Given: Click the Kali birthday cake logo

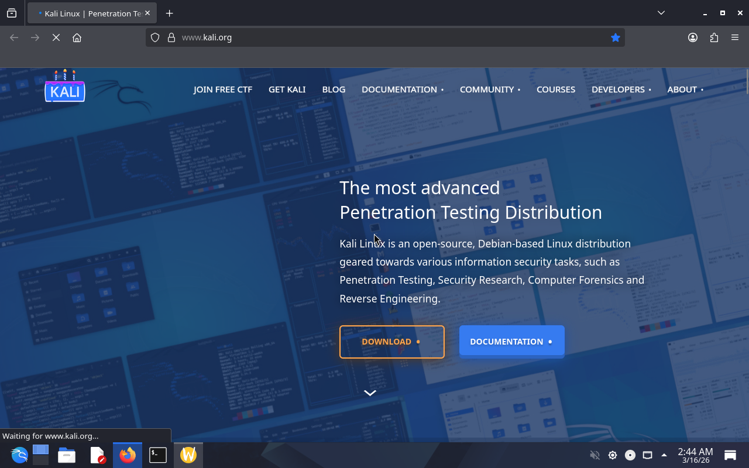Looking at the screenshot, I should pyautogui.click(x=65, y=87).
